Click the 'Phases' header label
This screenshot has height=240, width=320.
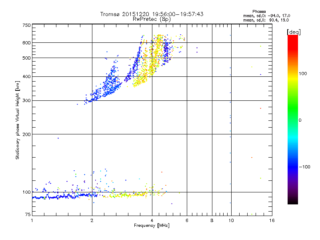point(259,12)
